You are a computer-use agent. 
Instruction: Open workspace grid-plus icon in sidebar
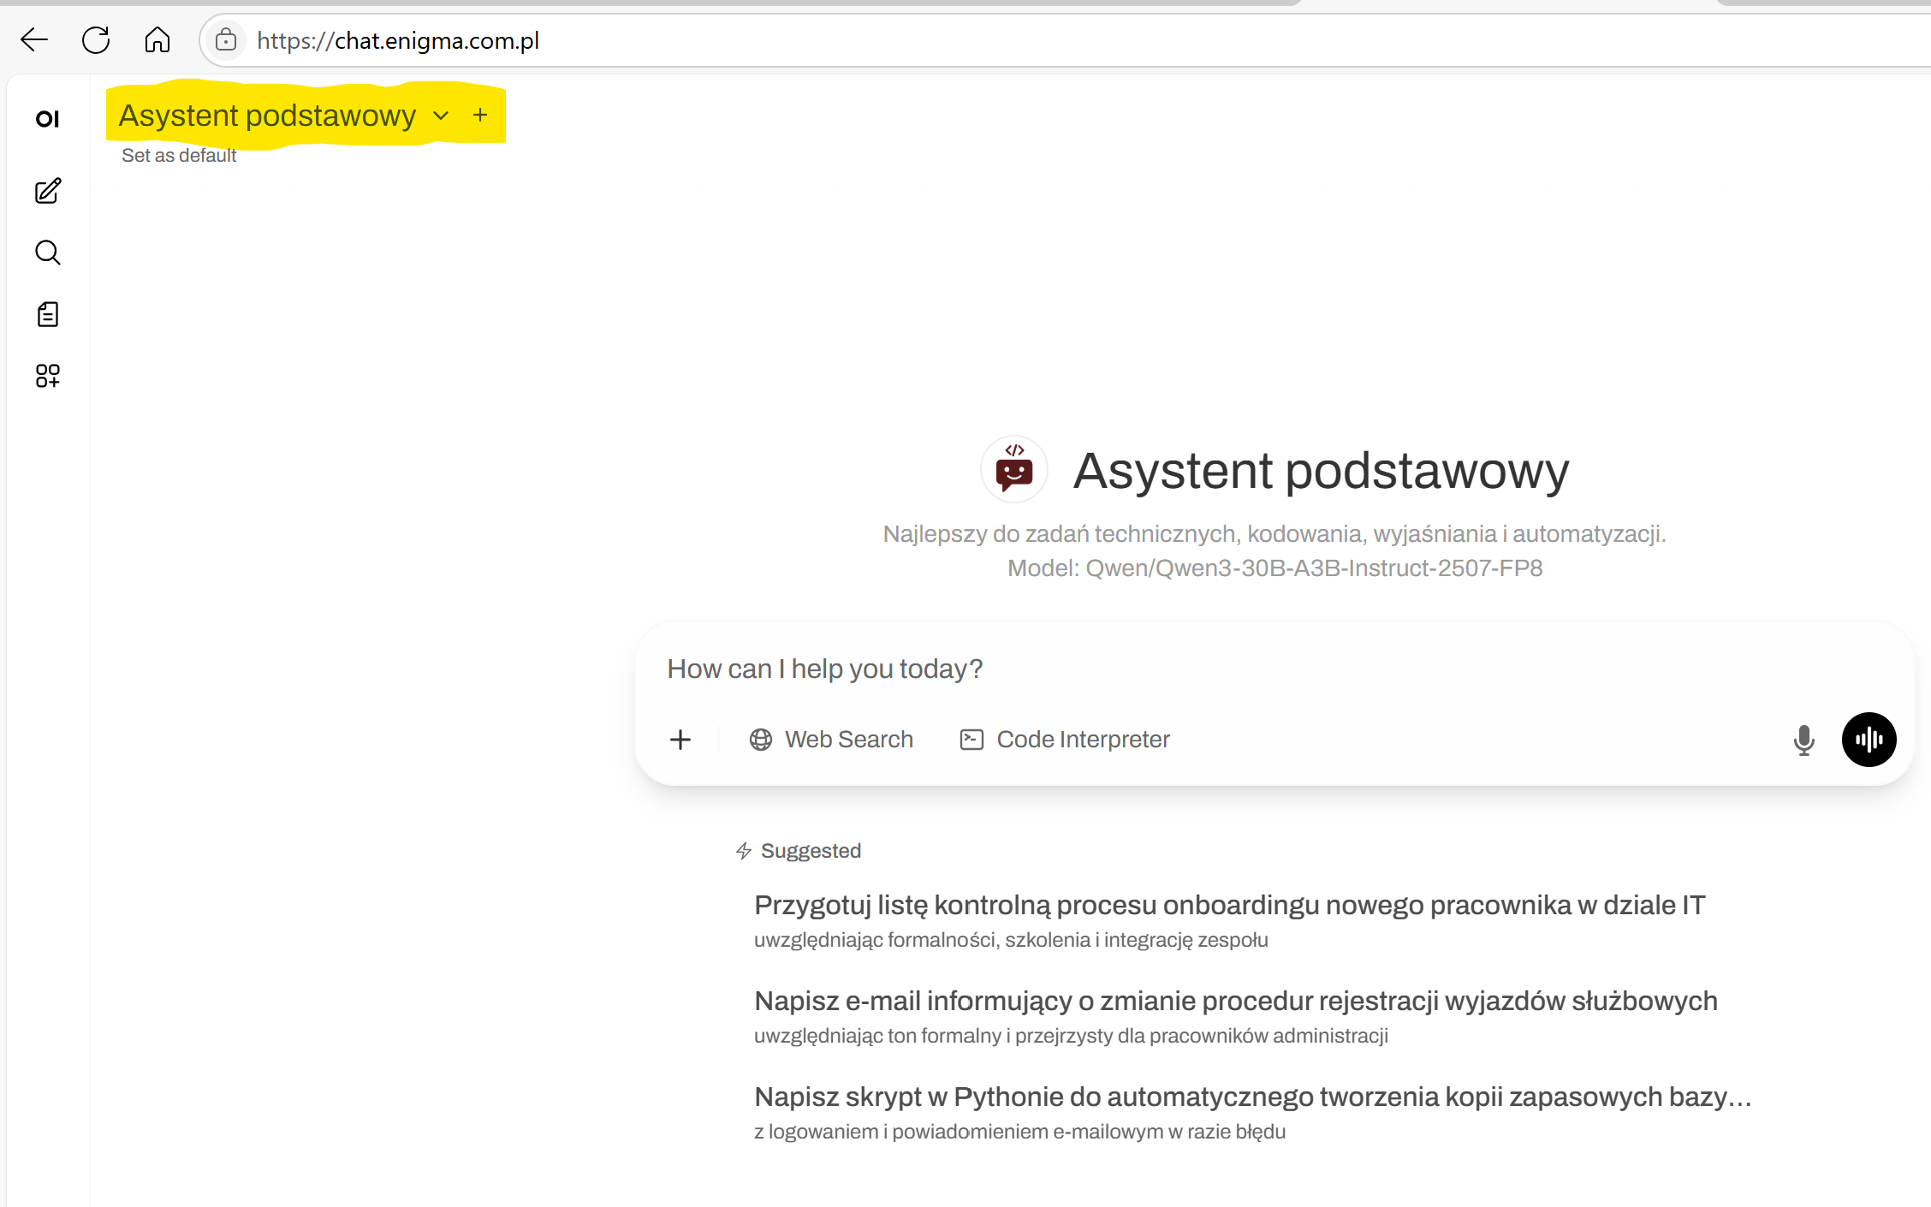tap(48, 376)
